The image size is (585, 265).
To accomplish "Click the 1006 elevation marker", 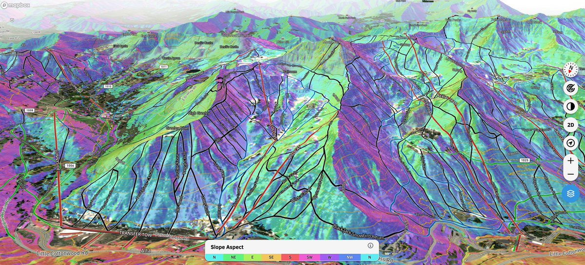I will pyautogui.click(x=69, y=166).
